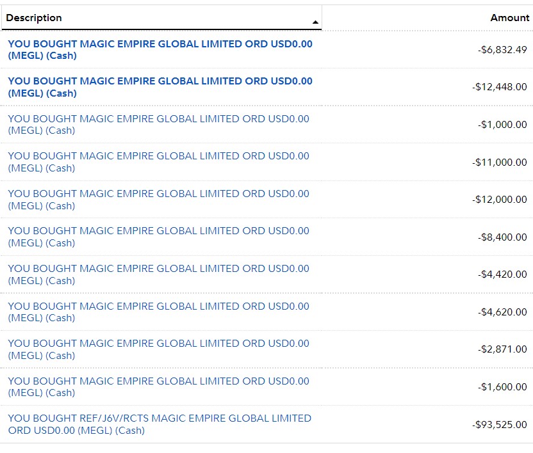Viewport: 533px width, 453px height.
Task: Select the amount -$93,525.00
Action: click(x=499, y=424)
